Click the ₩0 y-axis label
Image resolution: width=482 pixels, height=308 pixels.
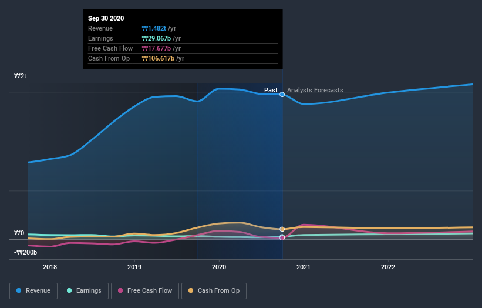click(19, 233)
